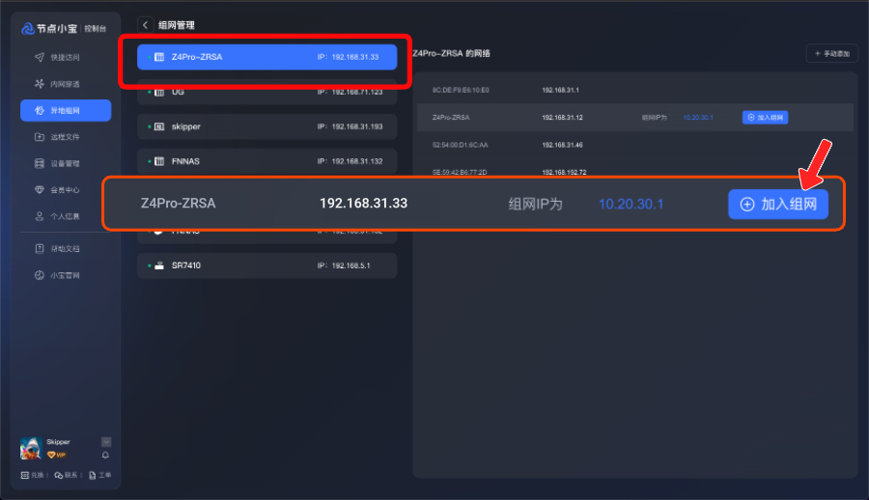The height and width of the screenshot is (500, 869).
Task: Go back using the 组网管理 chevron
Action: pyautogui.click(x=146, y=25)
